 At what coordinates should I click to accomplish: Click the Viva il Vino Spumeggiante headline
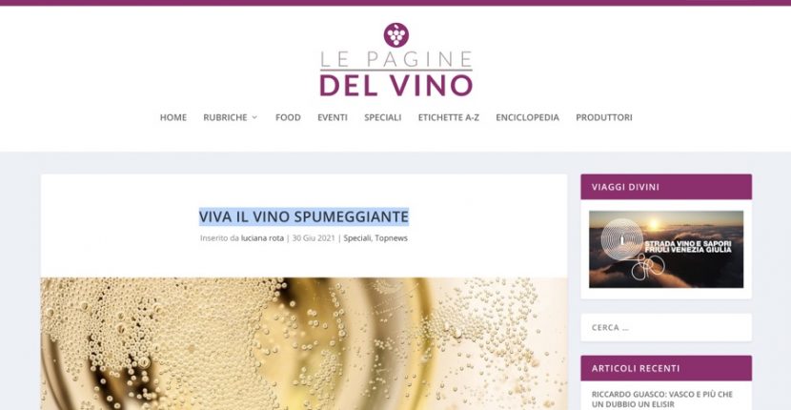coord(304,216)
